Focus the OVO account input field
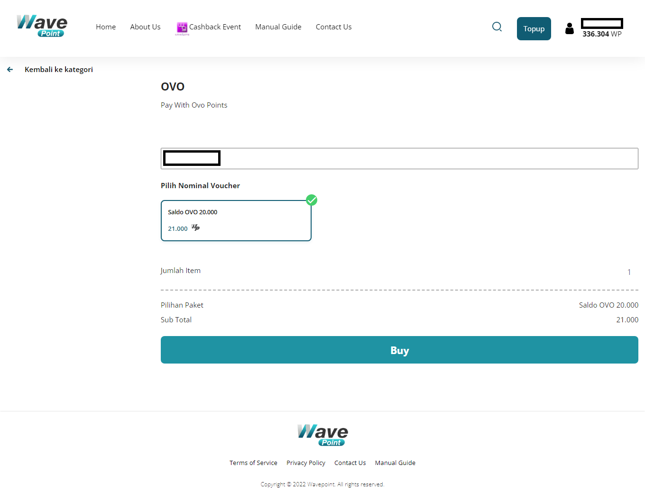Image resolution: width=645 pixels, height=501 pixels. pyautogui.click(x=427, y=158)
